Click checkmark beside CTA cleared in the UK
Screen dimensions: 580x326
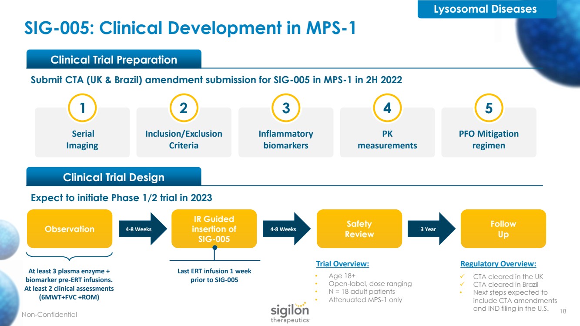point(463,276)
